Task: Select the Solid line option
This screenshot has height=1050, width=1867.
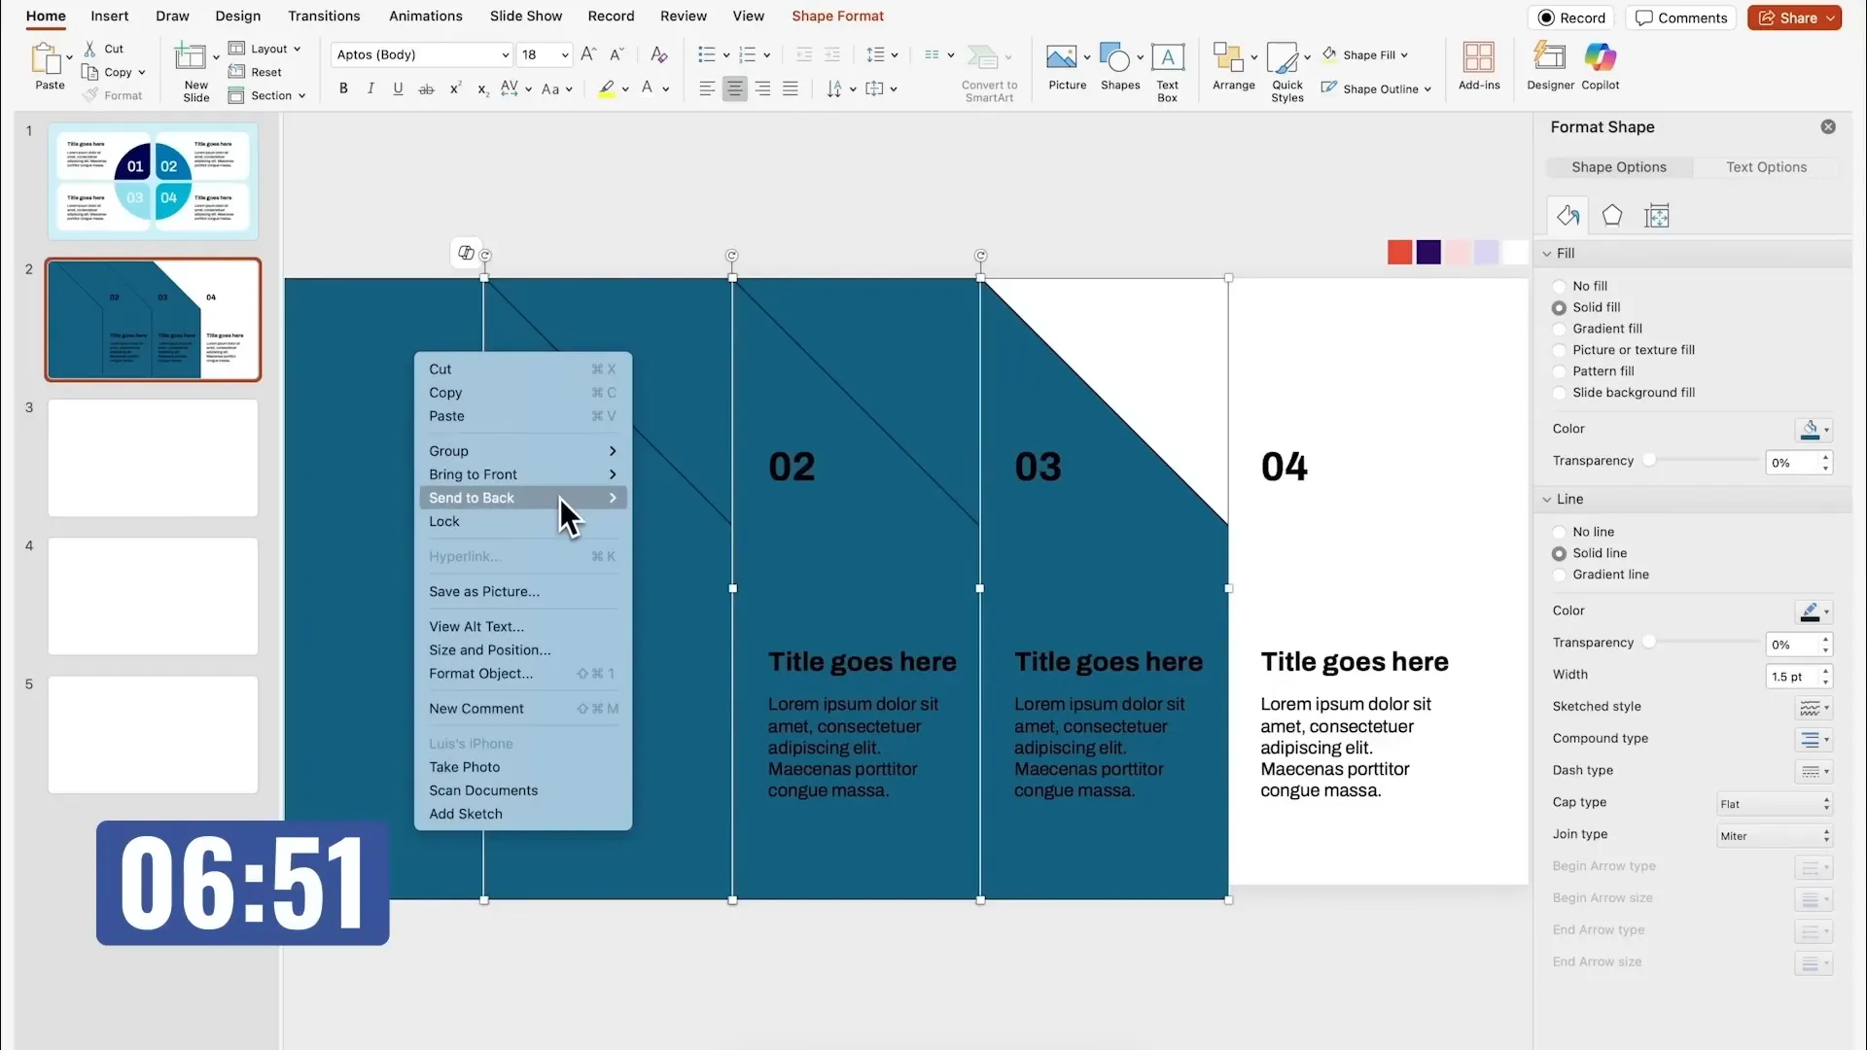Action: [1560, 553]
